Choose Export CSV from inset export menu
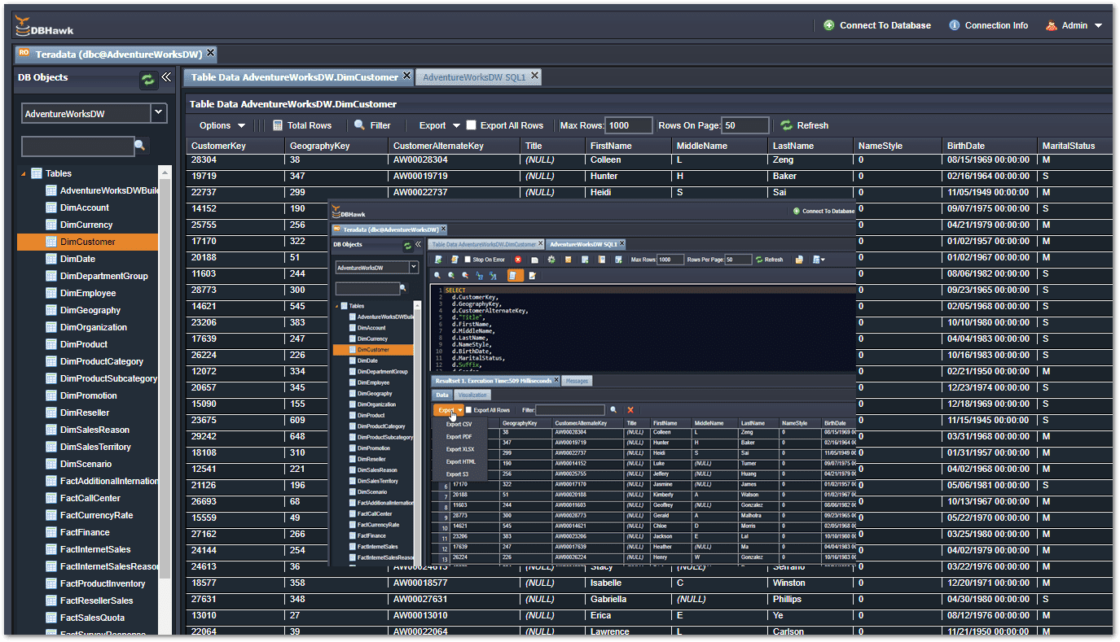The height and width of the screenshot is (642, 1120). pos(459,425)
